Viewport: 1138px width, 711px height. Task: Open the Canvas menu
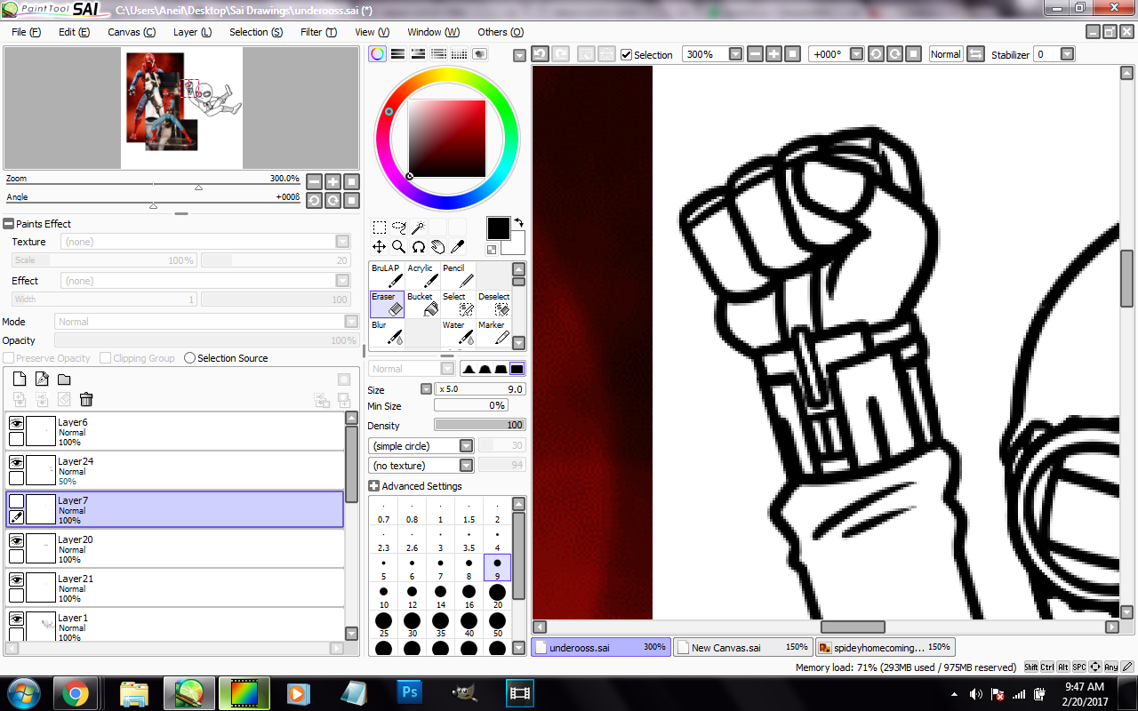[132, 32]
